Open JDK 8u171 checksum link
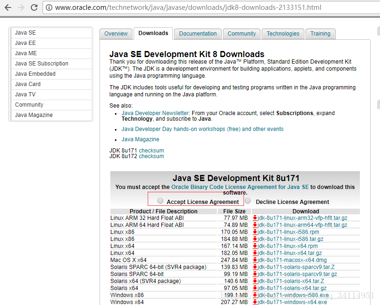Viewport: 380px width, 305px height. [x=151, y=151]
